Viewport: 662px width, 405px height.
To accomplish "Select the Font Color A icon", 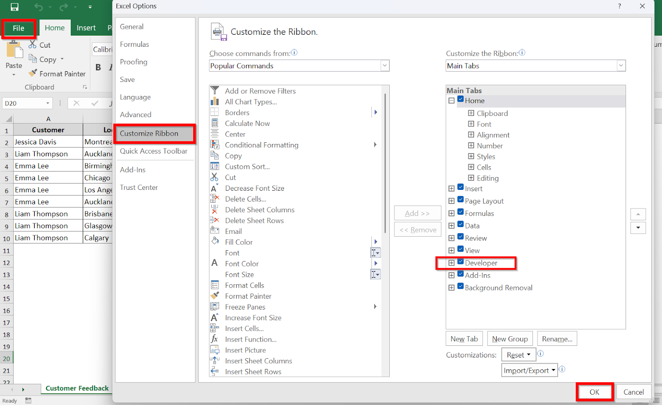I will pos(215,263).
